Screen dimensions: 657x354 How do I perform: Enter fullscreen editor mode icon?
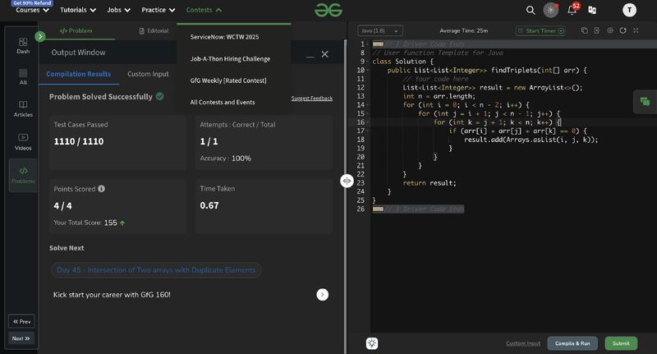636,30
